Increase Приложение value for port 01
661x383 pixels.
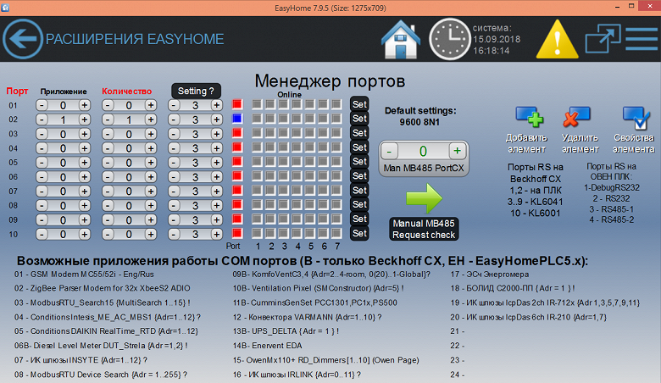tap(84, 105)
